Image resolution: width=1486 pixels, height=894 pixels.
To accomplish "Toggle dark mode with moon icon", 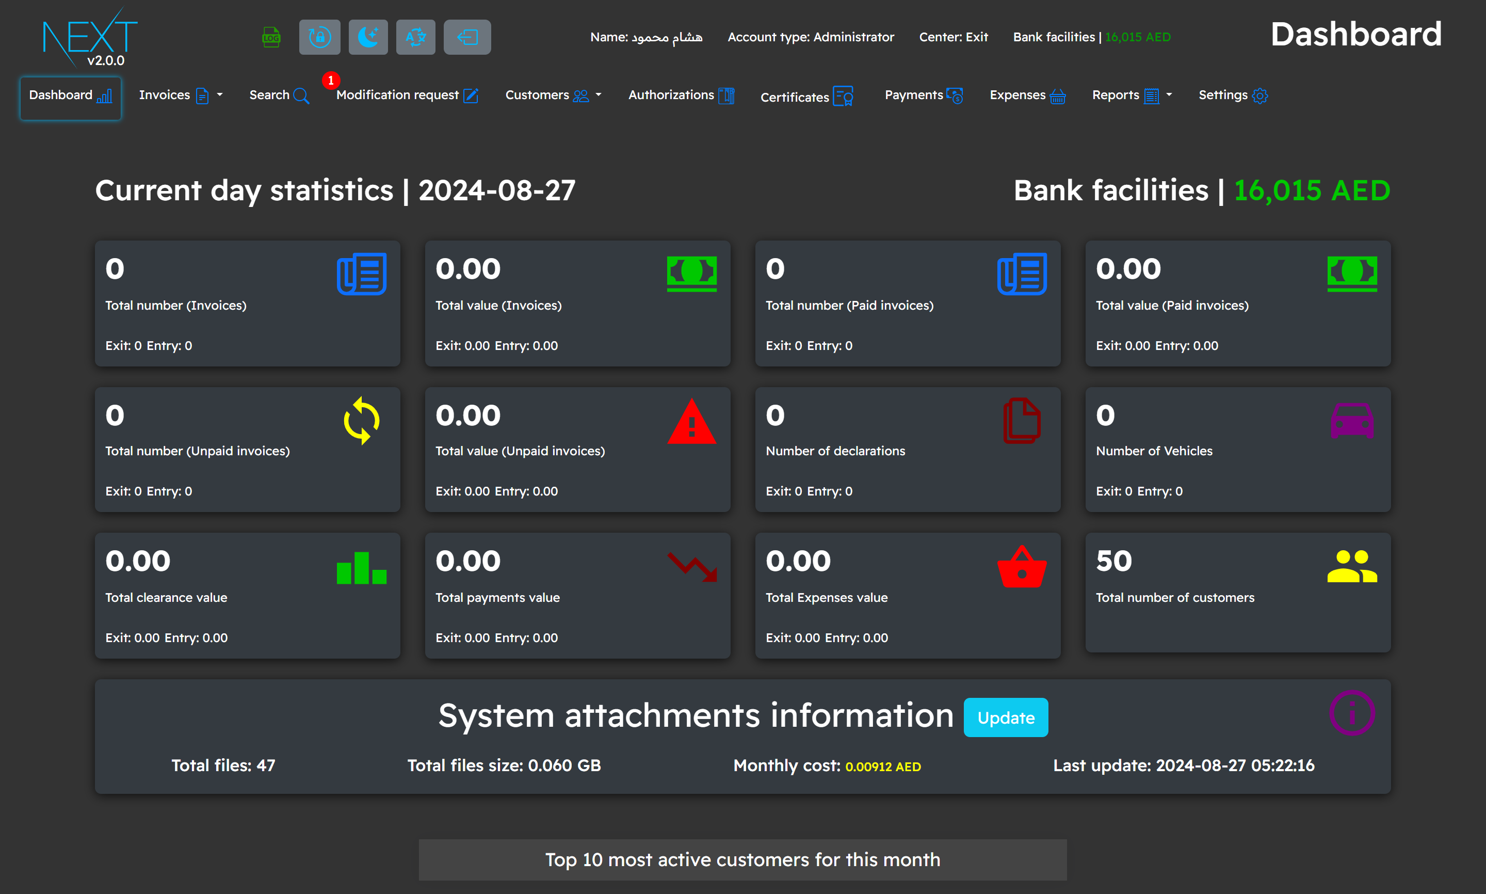I will click(x=368, y=37).
